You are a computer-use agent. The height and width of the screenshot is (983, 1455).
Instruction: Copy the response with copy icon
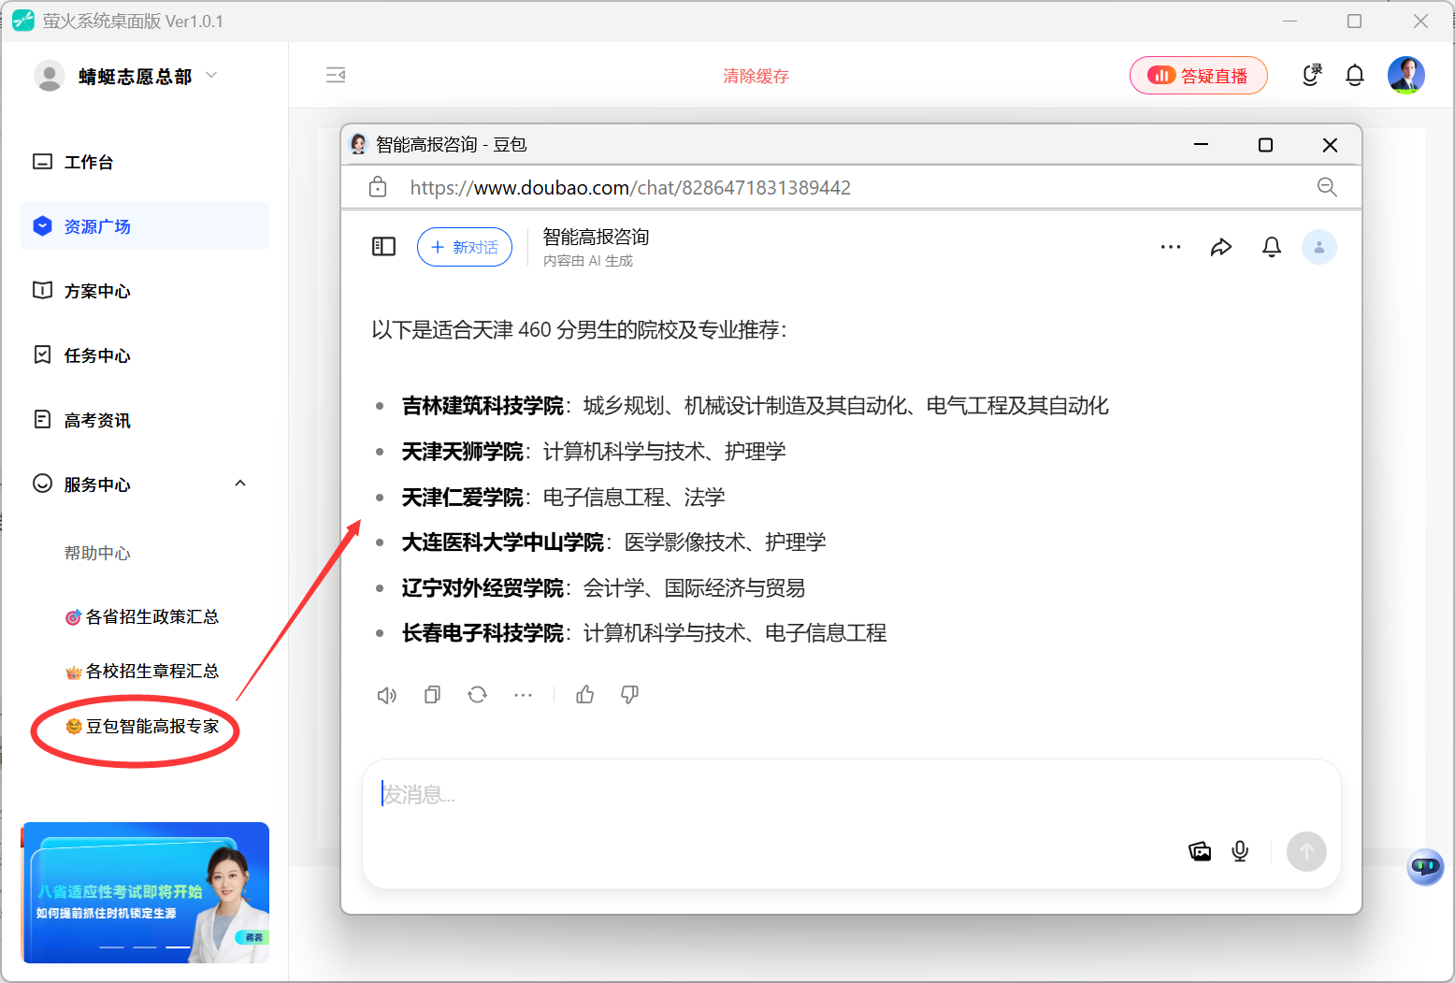tap(432, 695)
